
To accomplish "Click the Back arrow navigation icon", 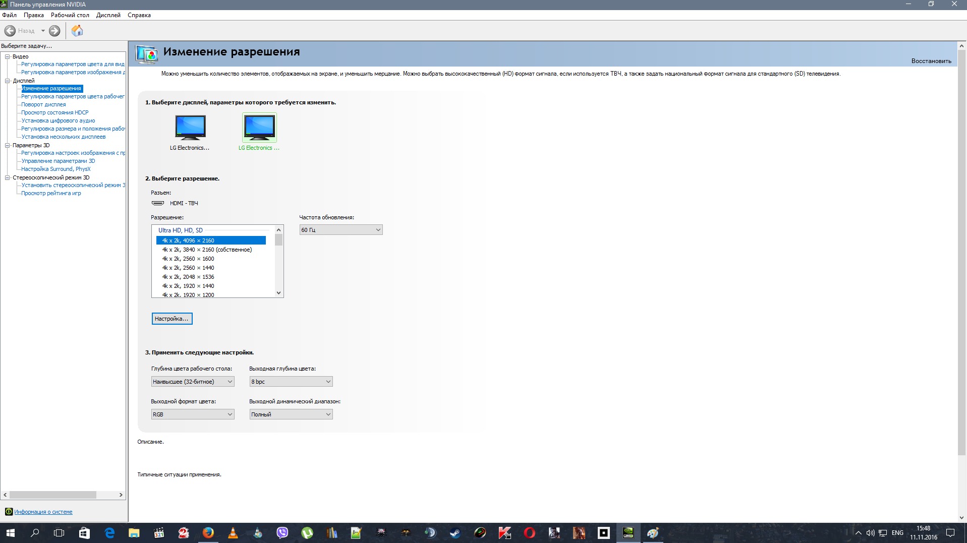I will point(10,31).
